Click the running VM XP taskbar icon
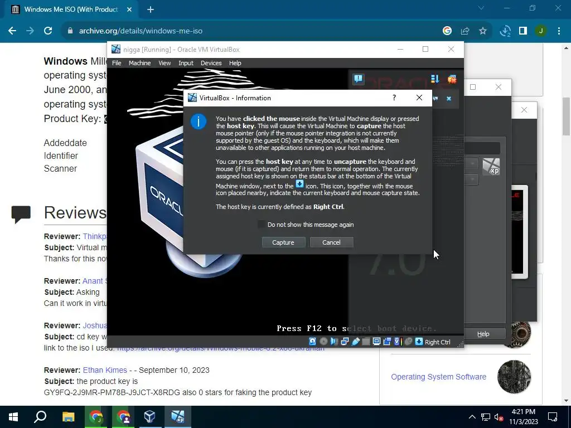Screen dimensions: 571x428 coord(178,417)
